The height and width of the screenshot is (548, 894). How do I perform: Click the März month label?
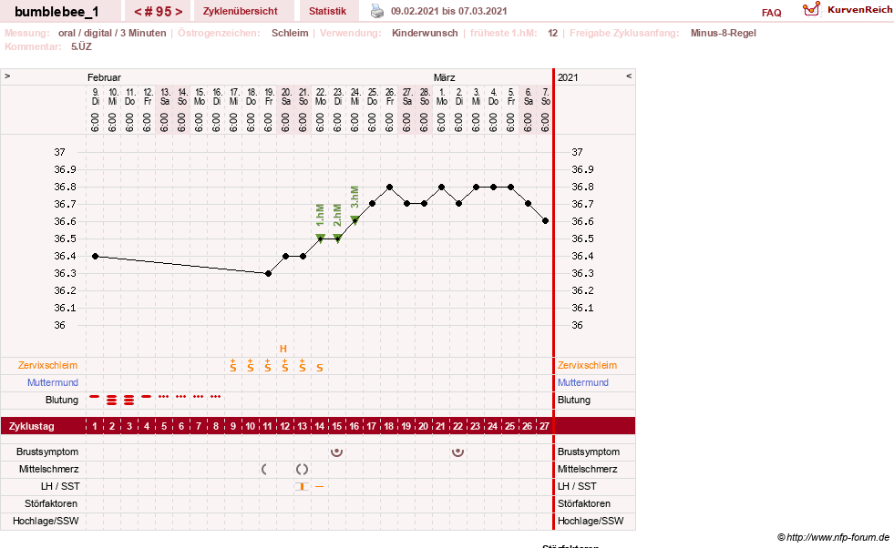click(x=444, y=77)
